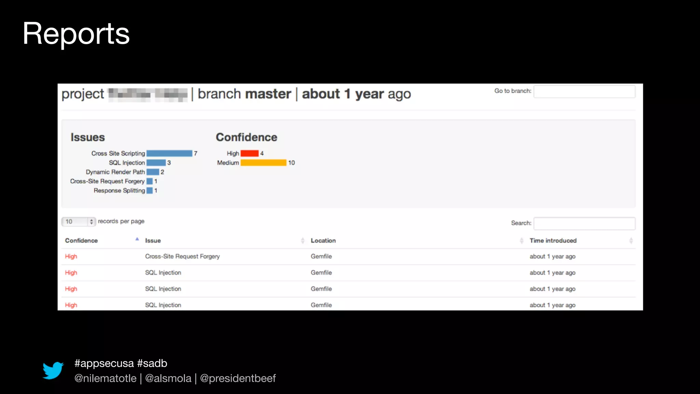Click Gemfile in the Cross-Site Request Forgery row
Viewport: 700px width, 394px height.
(321, 257)
